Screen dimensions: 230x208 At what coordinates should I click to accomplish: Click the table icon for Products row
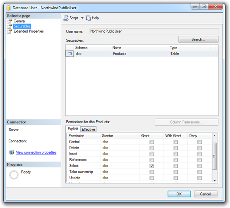click(x=69, y=53)
